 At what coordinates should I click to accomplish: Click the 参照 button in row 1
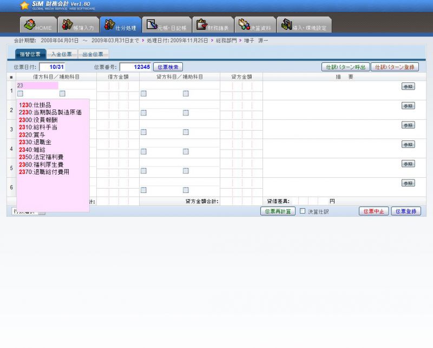point(408,87)
